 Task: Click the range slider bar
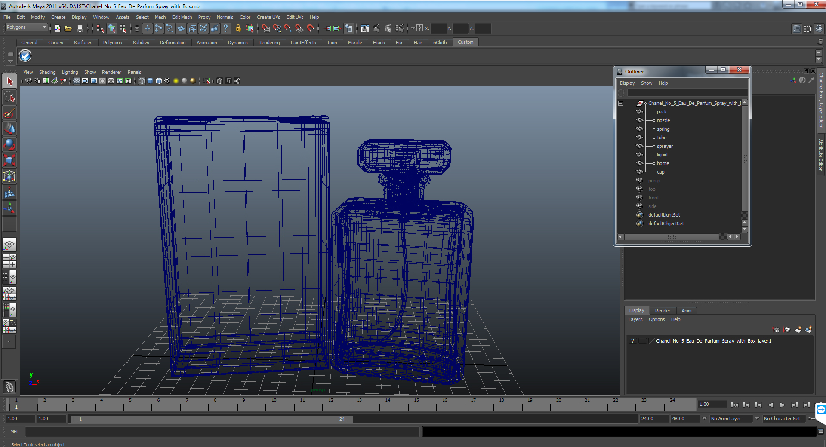pos(213,419)
